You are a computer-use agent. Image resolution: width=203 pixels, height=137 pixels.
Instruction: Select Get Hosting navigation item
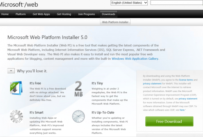pos(64,14)
